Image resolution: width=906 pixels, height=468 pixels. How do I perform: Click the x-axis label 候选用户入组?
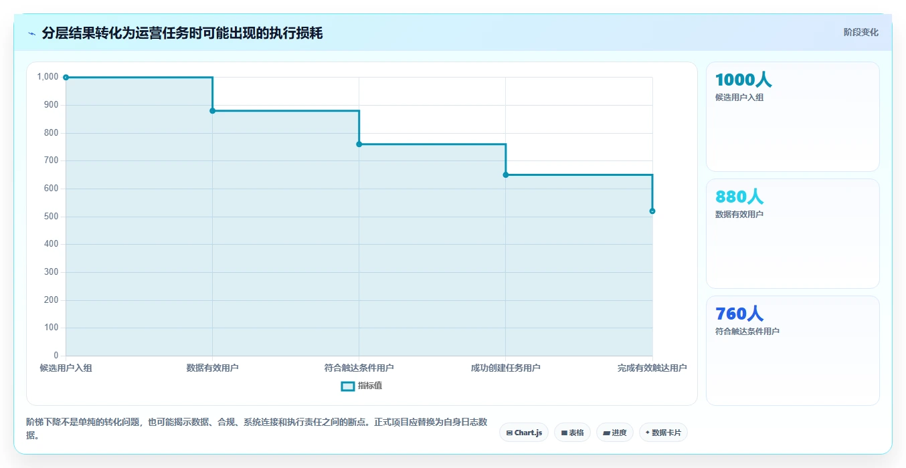pos(66,368)
